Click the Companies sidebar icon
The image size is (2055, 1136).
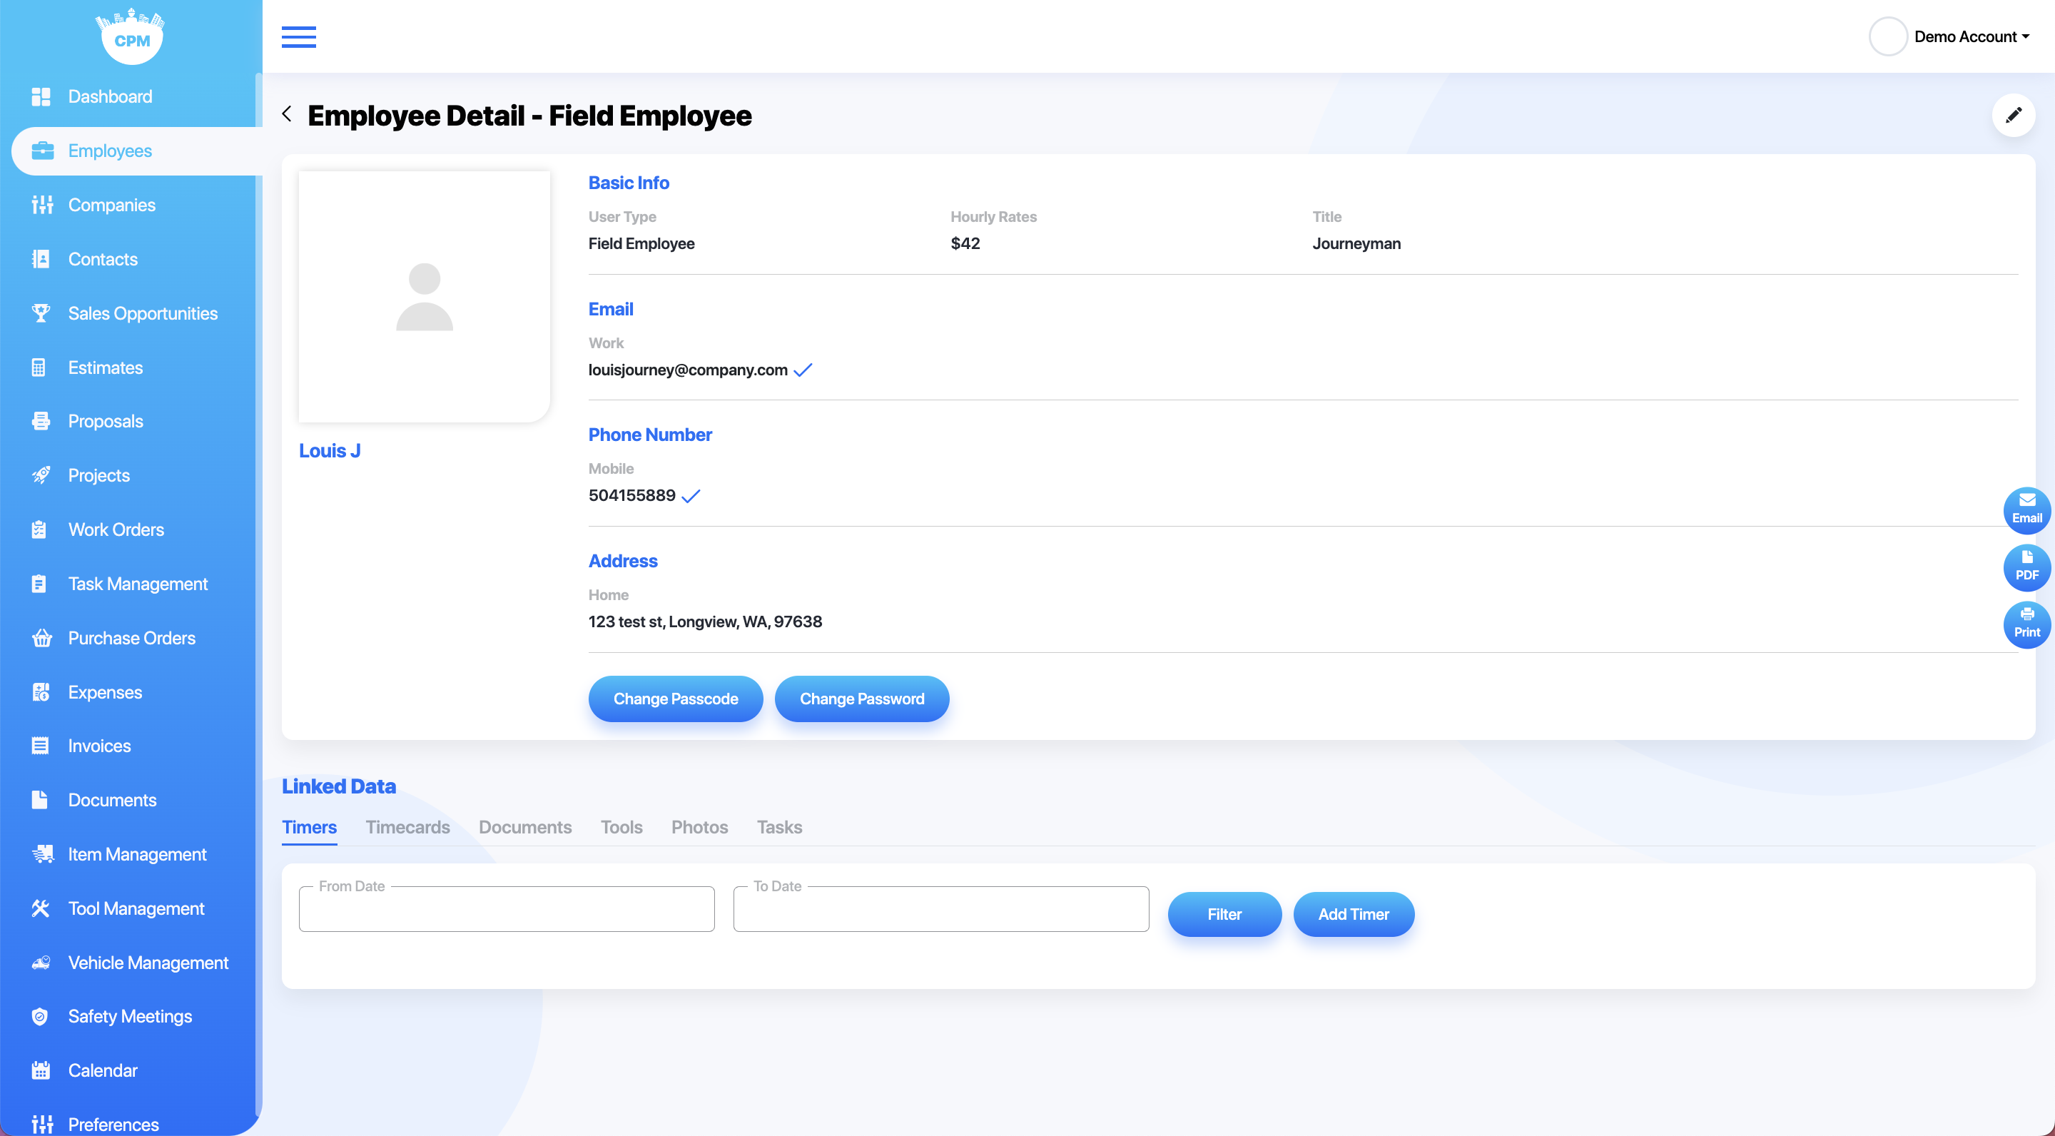coord(41,205)
